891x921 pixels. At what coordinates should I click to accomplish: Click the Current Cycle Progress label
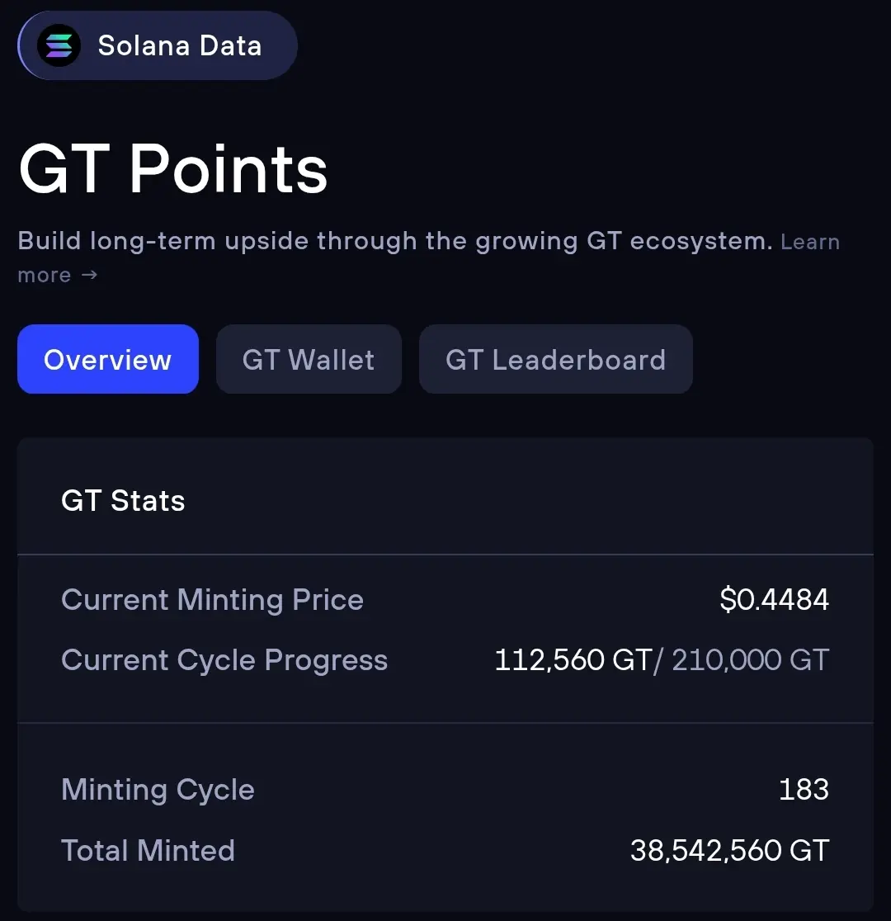click(x=224, y=660)
